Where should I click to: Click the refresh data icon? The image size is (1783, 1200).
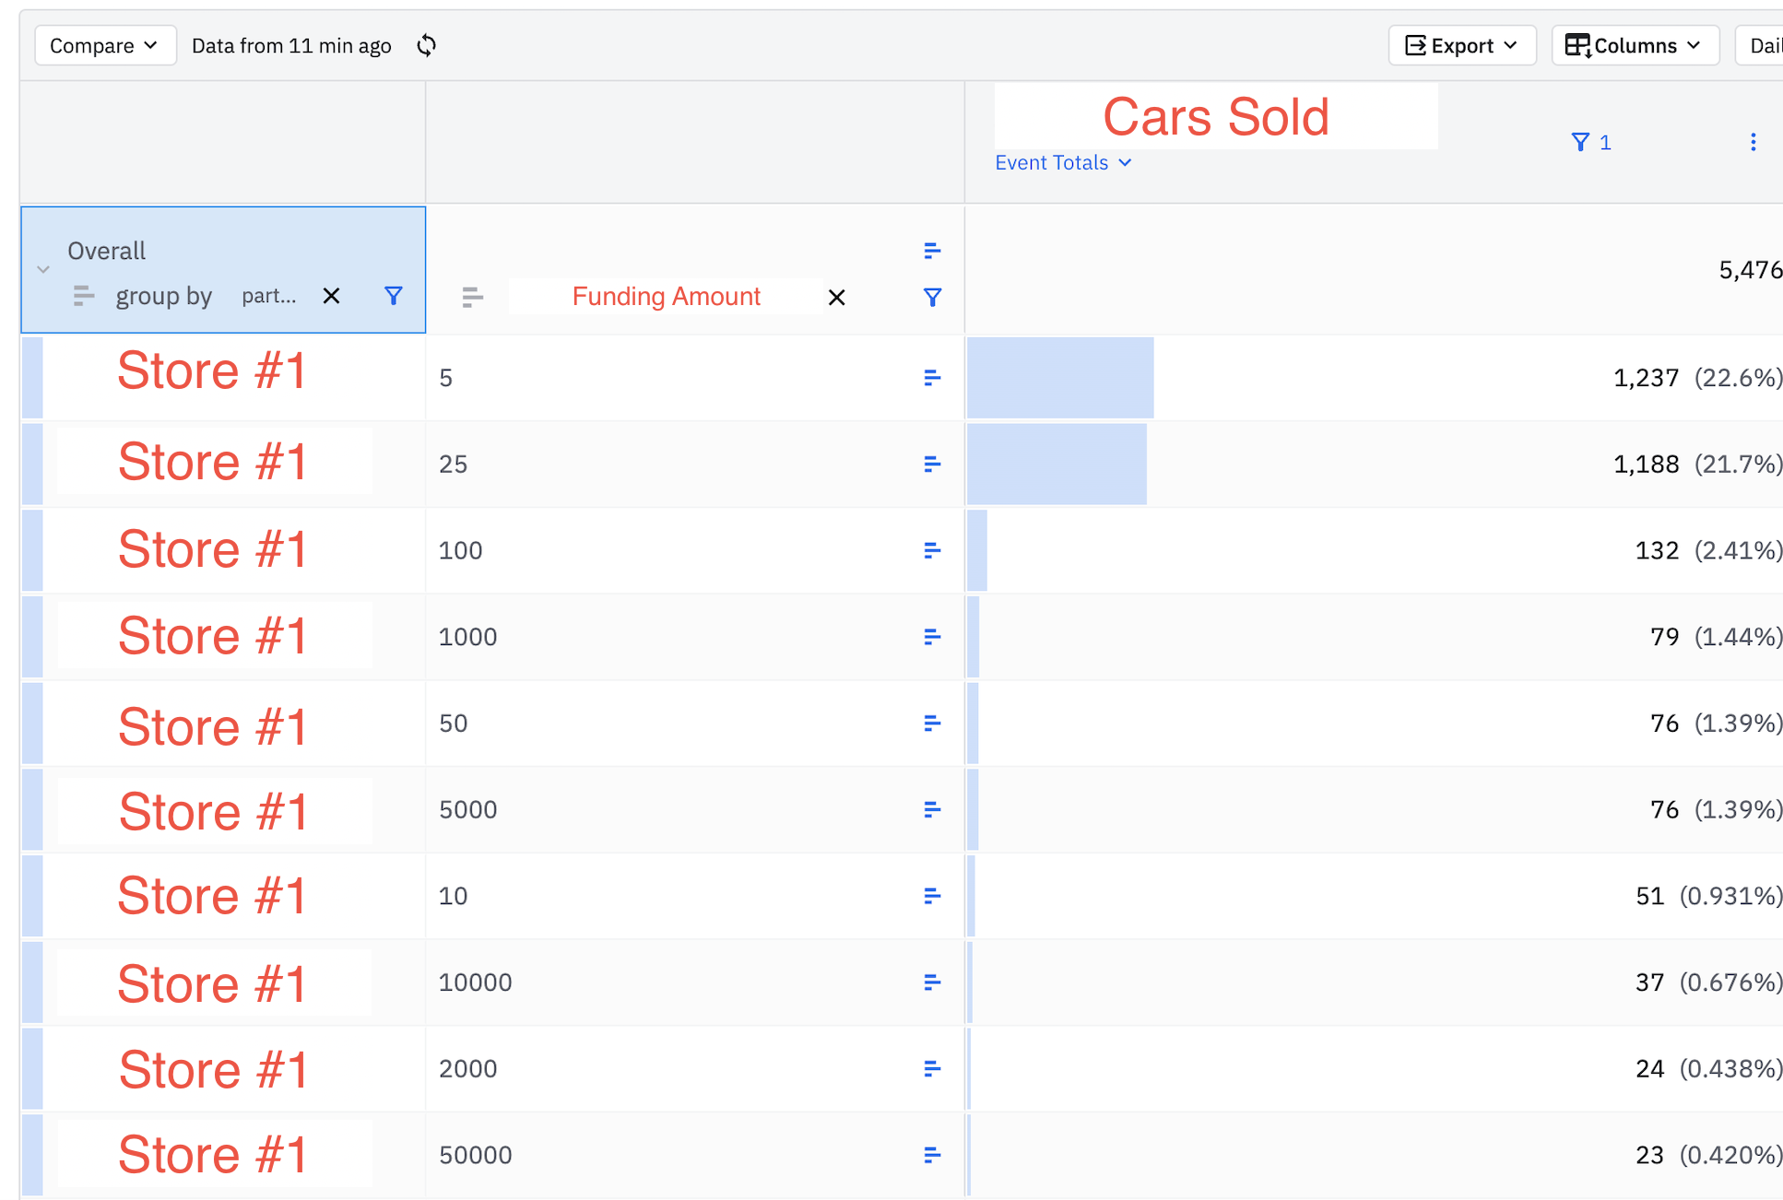pos(426,45)
